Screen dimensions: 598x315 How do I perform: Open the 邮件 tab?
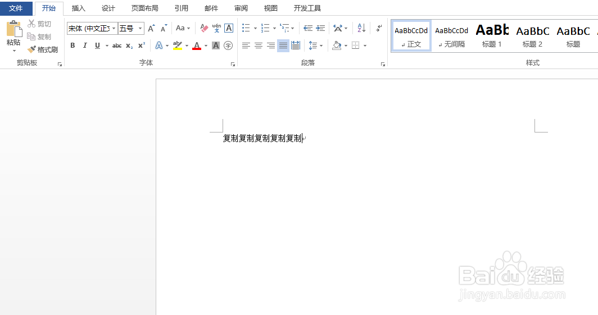point(211,8)
